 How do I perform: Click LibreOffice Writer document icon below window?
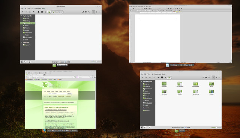168,65
